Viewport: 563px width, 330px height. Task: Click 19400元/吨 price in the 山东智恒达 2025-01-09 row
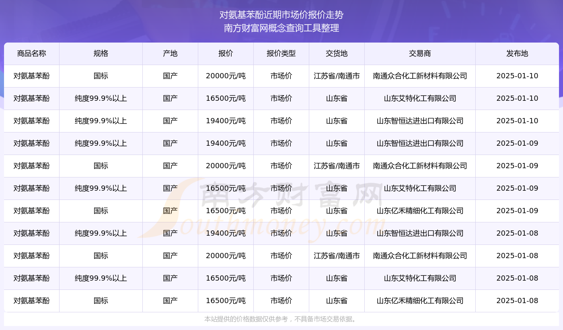click(226, 143)
